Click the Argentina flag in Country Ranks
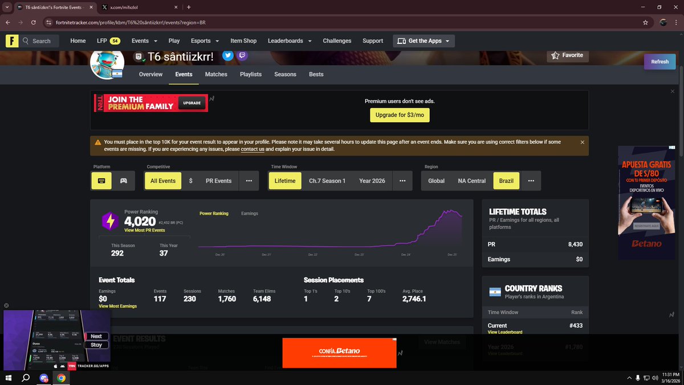Viewport: 684px width, 385px height. 494,293
